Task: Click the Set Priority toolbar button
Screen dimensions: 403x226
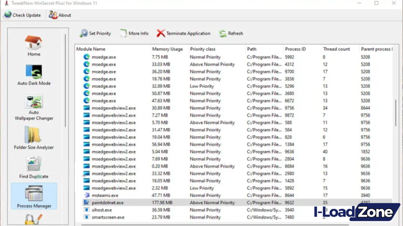Action: 95,33
